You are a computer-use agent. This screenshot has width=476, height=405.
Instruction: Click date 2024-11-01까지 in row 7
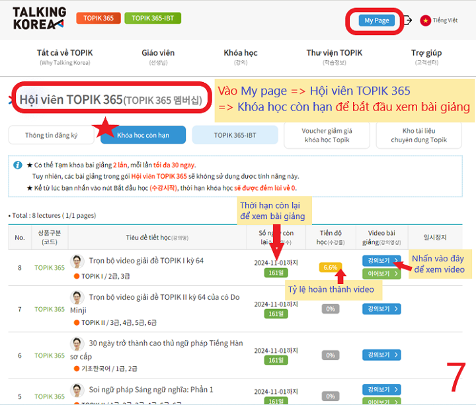pos(276,304)
